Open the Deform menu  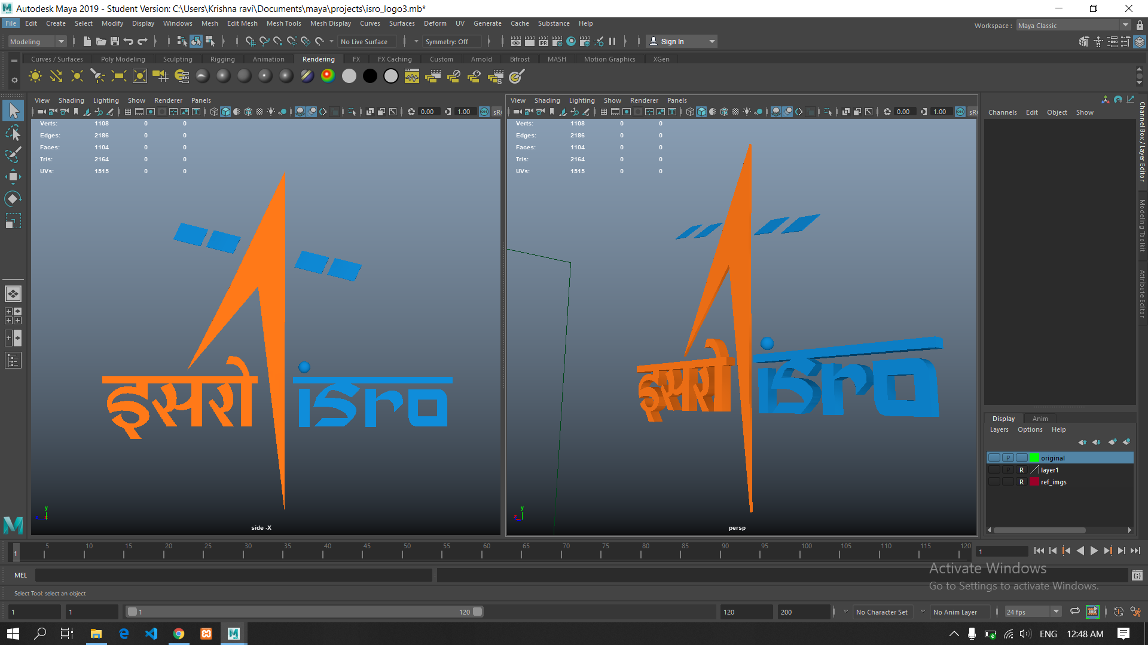[x=435, y=23]
